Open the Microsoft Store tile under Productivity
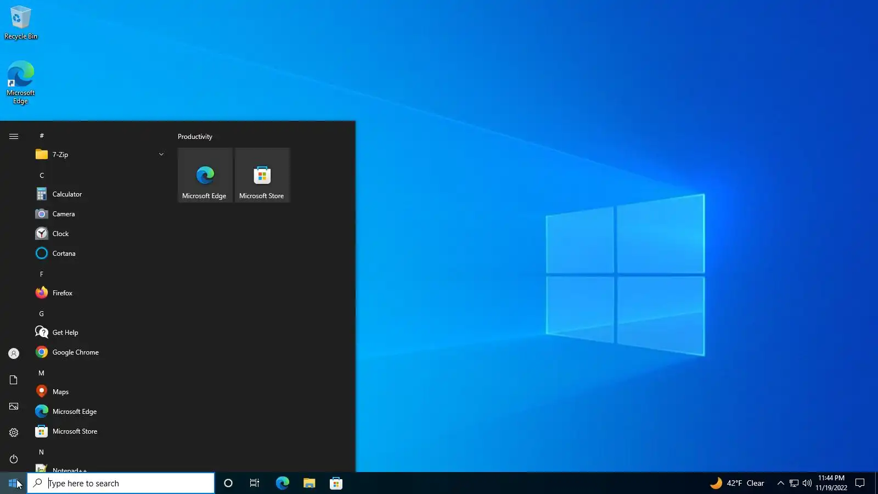This screenshot has width=878, height=494. coord(262,175)
